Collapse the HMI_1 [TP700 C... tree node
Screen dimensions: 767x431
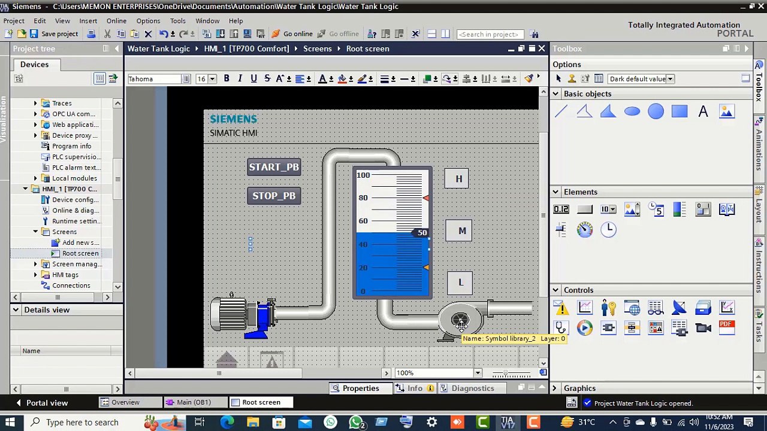point(26,189)
